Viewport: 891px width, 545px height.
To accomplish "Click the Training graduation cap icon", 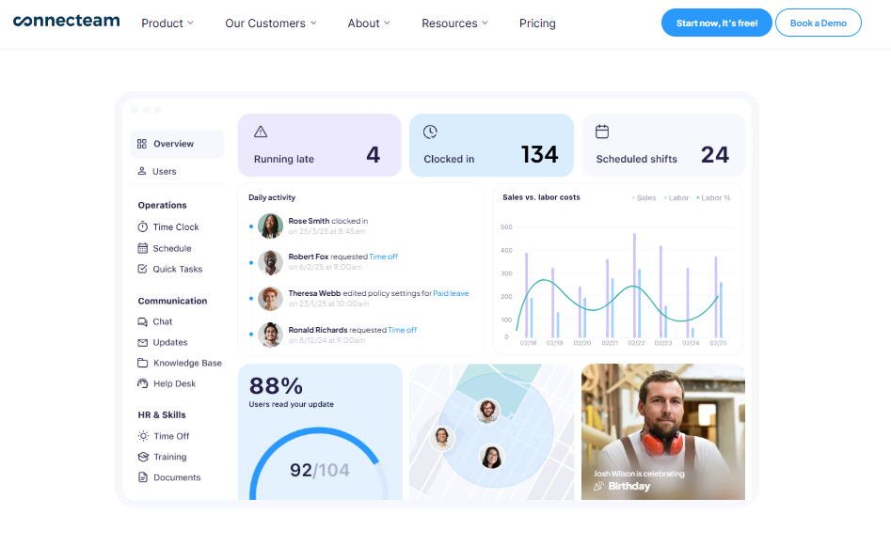I will pyautogui.click(x=143, y=457).
